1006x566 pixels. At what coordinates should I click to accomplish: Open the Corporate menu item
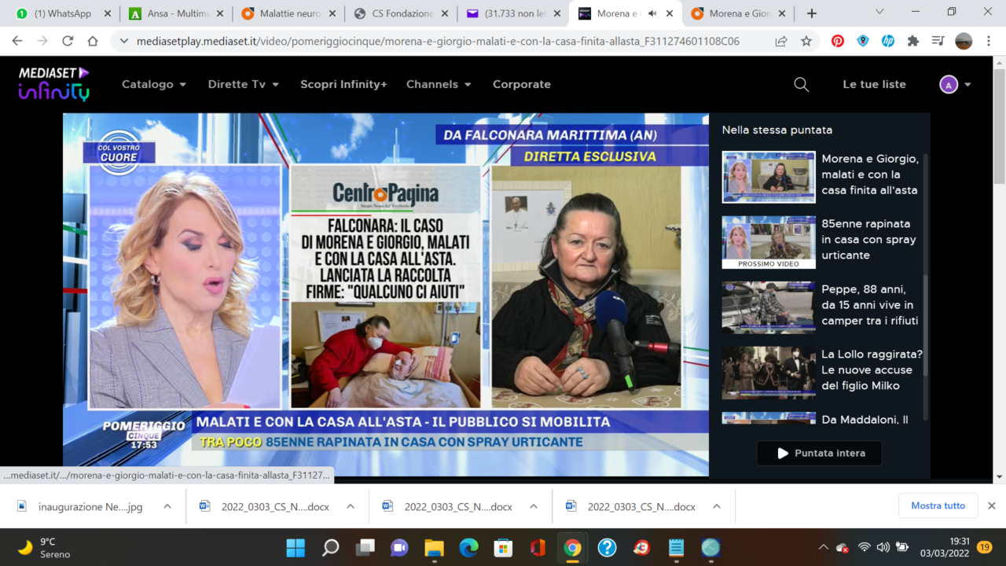(x=522, y=84)
